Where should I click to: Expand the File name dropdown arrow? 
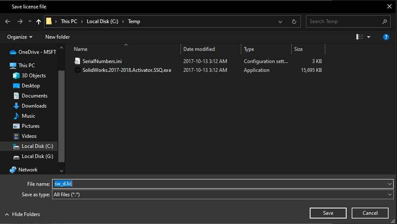click(390, 184)
